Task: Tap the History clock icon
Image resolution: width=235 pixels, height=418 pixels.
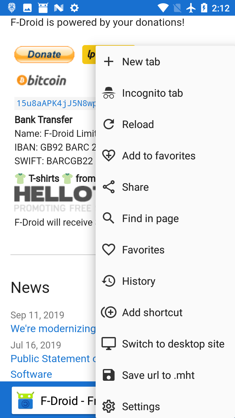Action: click(109, 281)
